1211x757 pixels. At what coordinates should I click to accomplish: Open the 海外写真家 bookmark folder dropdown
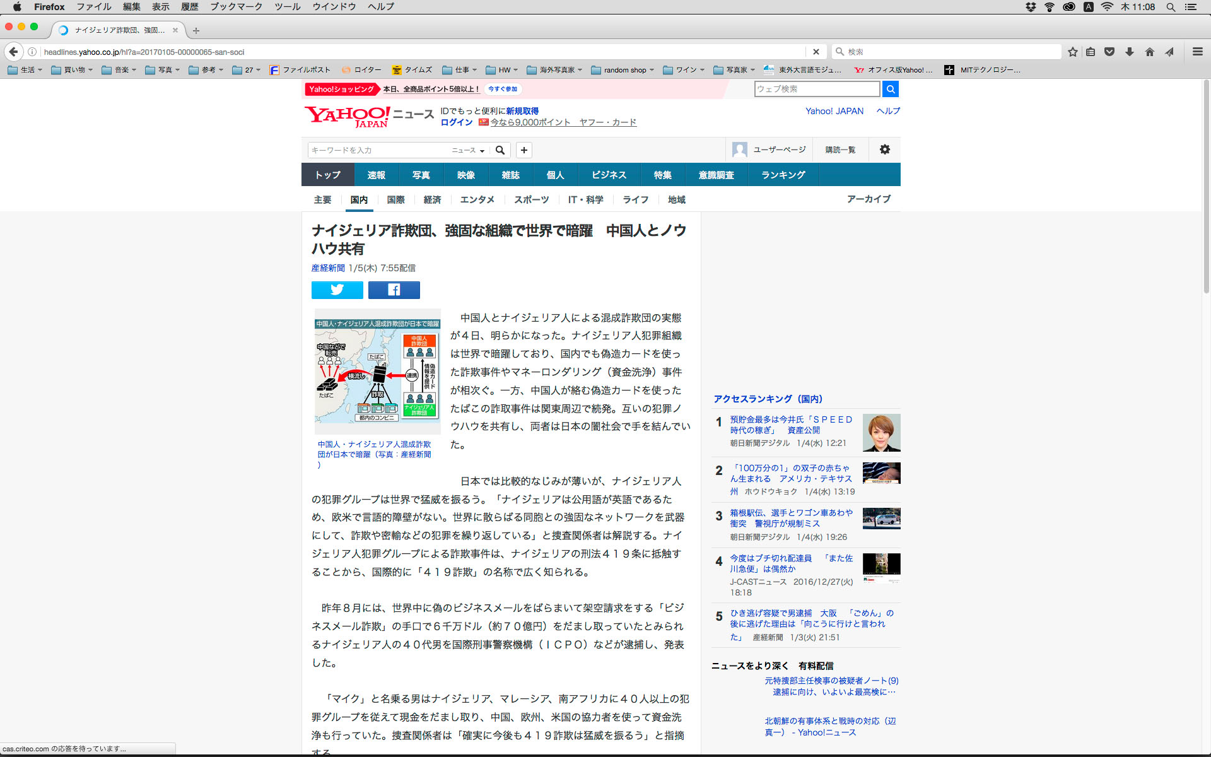coord(555,70)
